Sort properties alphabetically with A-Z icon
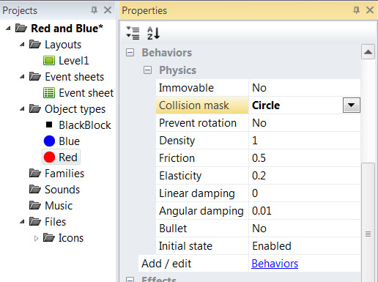The width and height of the screenshot is (378, 282). pos(153,33)
